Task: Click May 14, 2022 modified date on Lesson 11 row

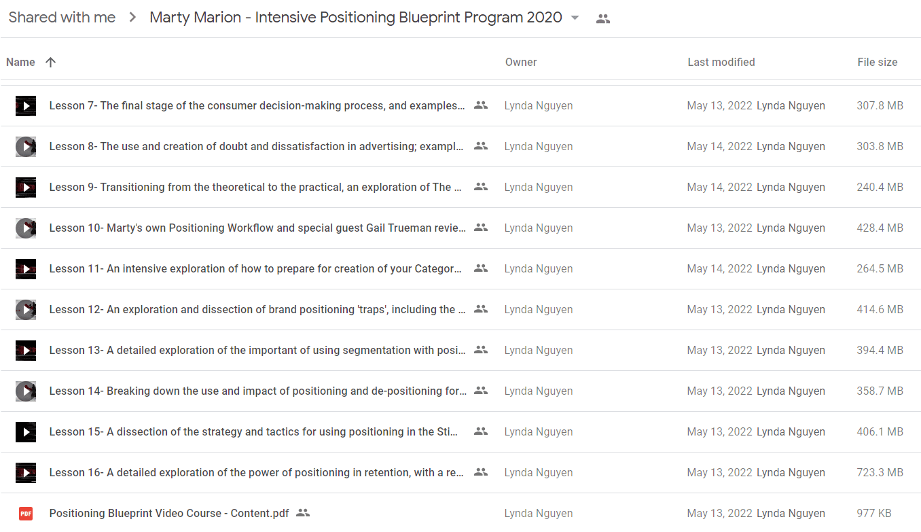Action: (x=719, y=268)
